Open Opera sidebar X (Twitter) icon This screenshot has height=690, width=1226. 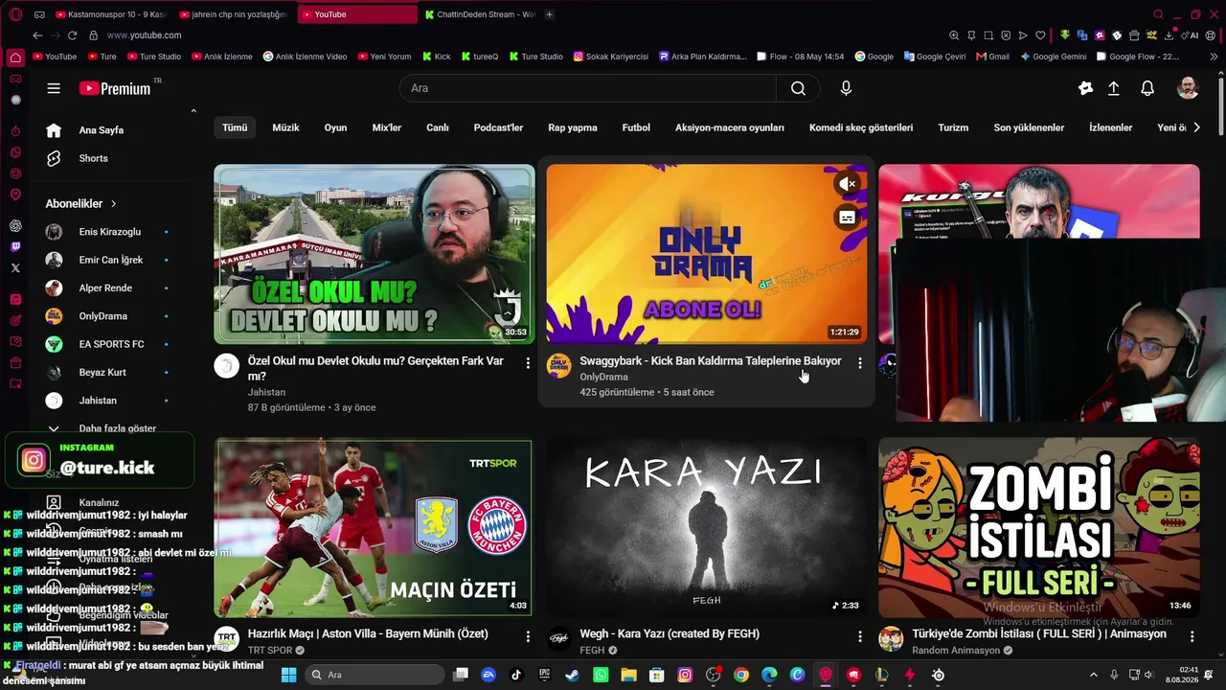click(x=15, y=267)
